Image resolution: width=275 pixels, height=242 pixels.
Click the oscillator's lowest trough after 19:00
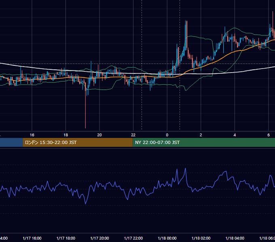pyautogui.click(x=86, y=204)
